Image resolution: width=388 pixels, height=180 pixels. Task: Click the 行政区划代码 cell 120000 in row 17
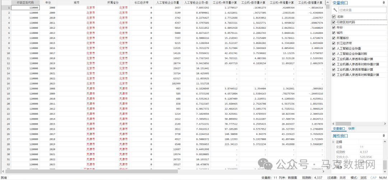click(26, 88)
